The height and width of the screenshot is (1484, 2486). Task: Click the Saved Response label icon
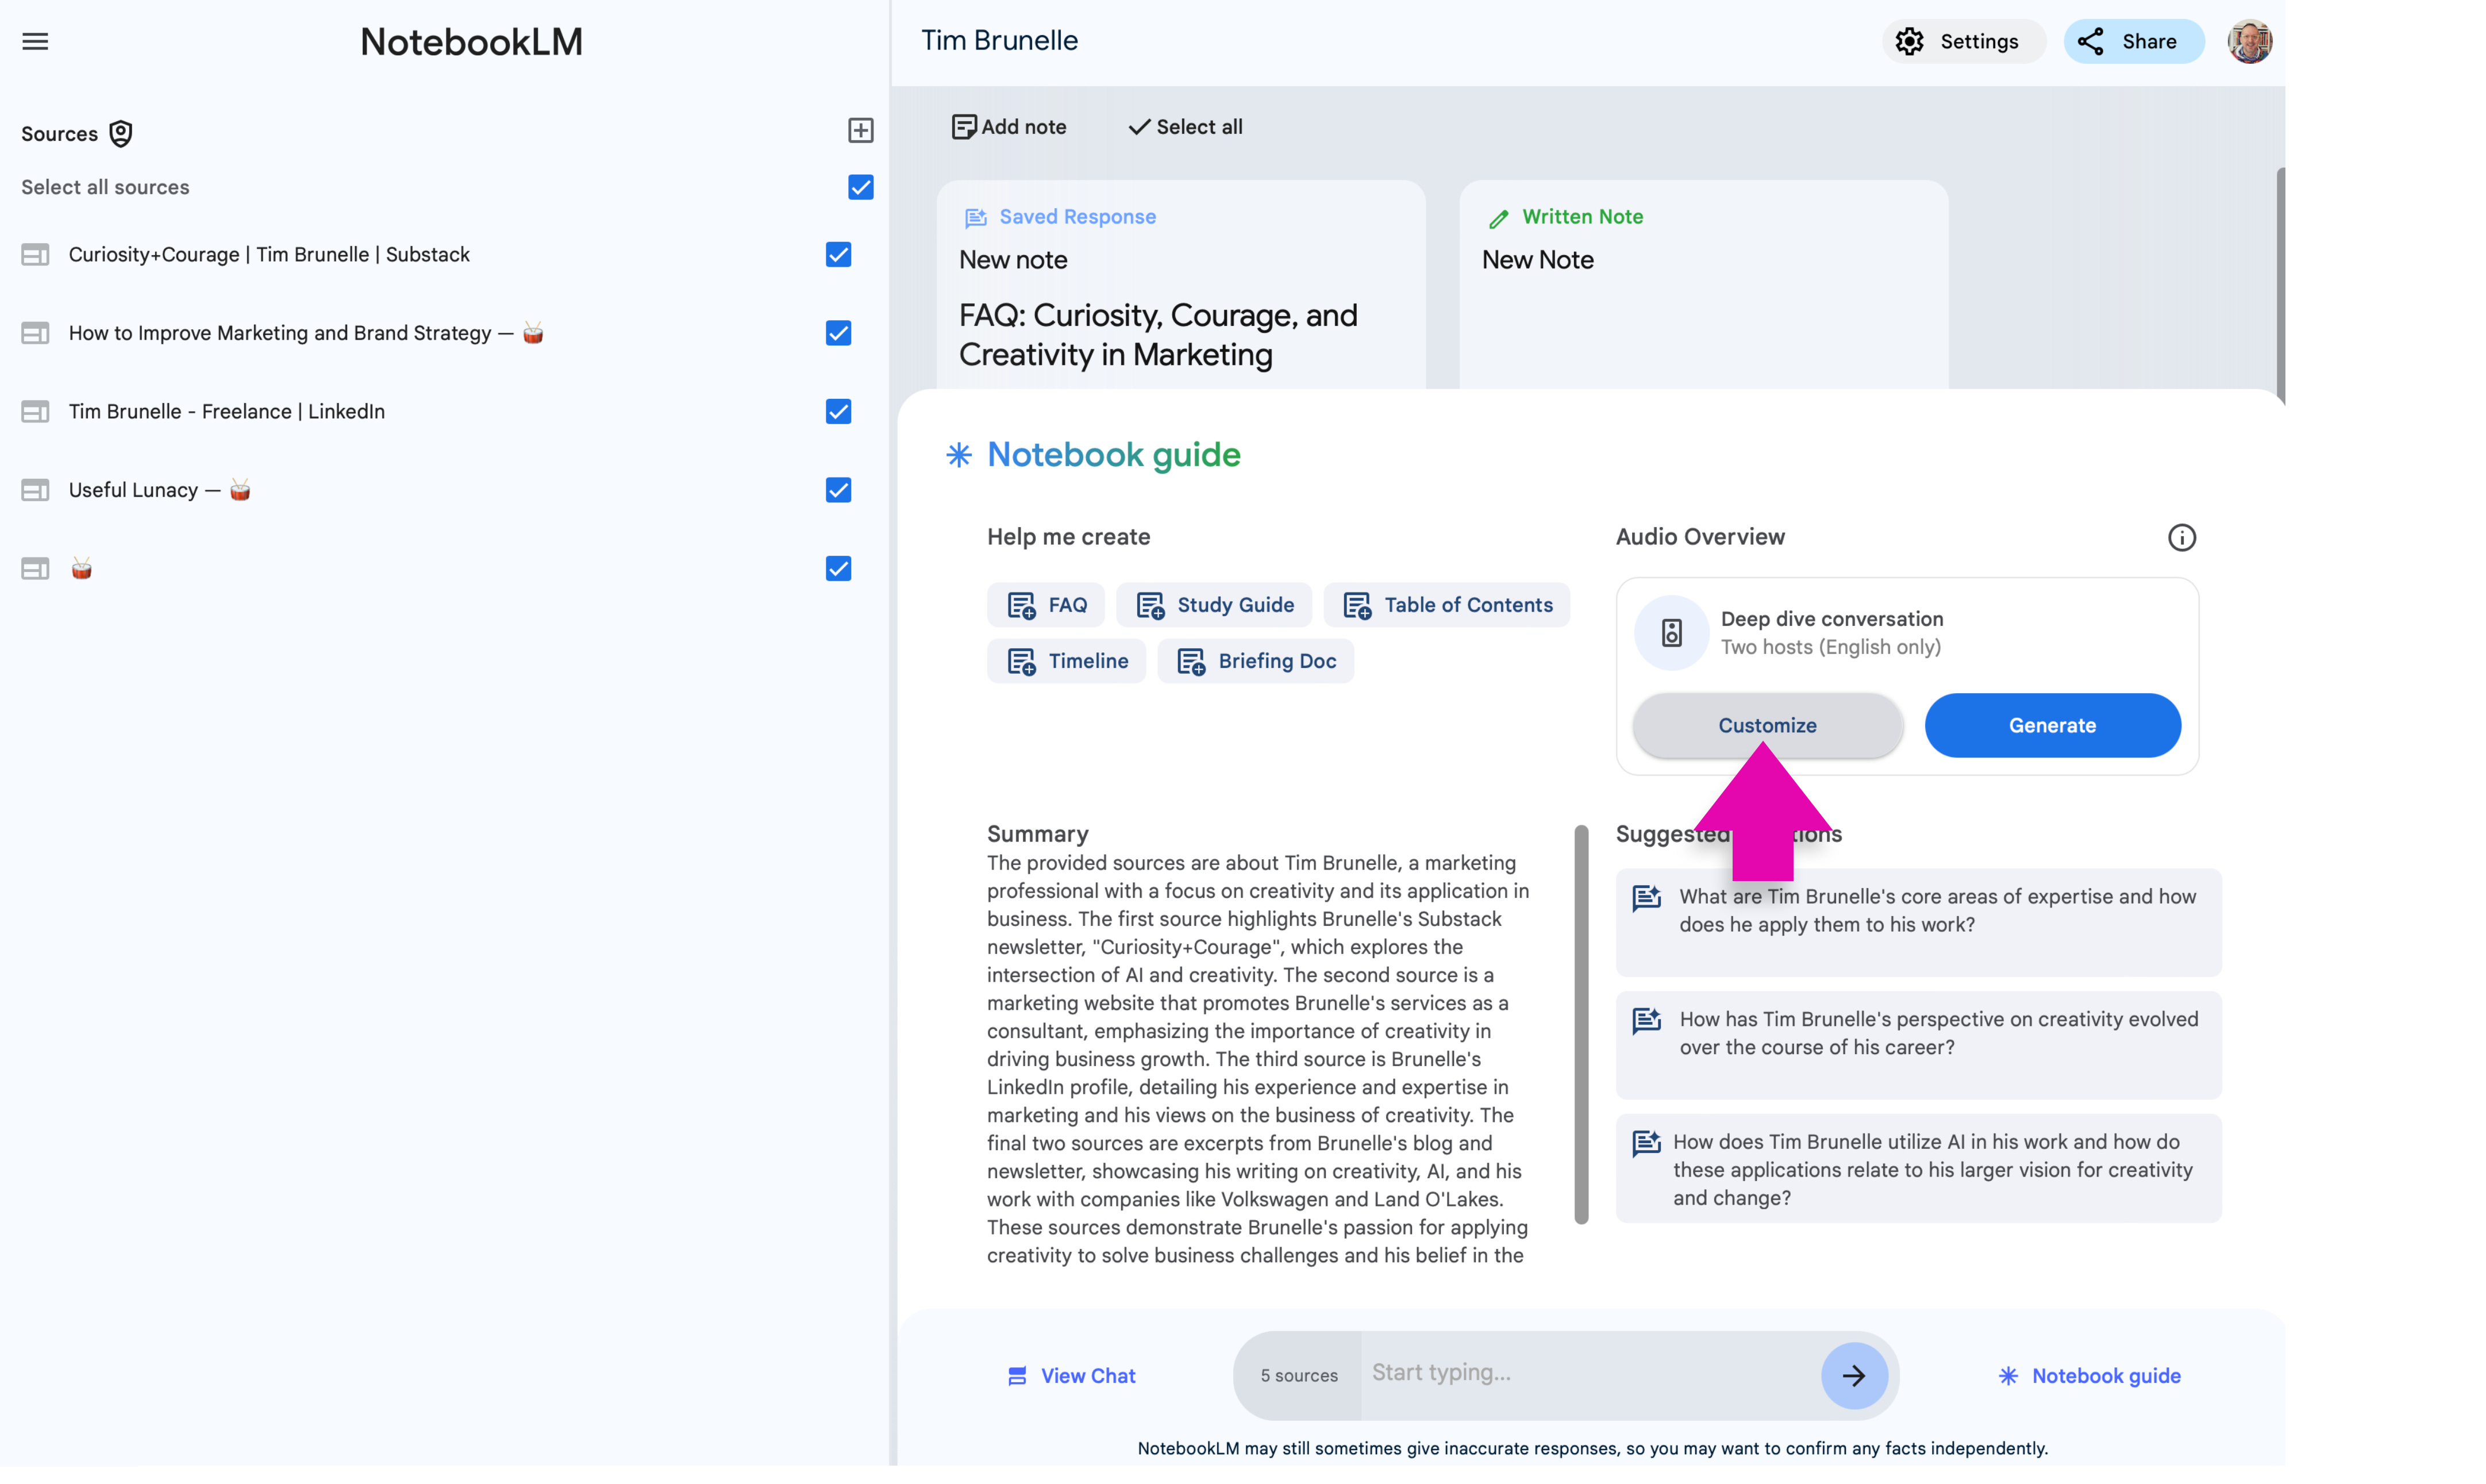click(976, 217)
